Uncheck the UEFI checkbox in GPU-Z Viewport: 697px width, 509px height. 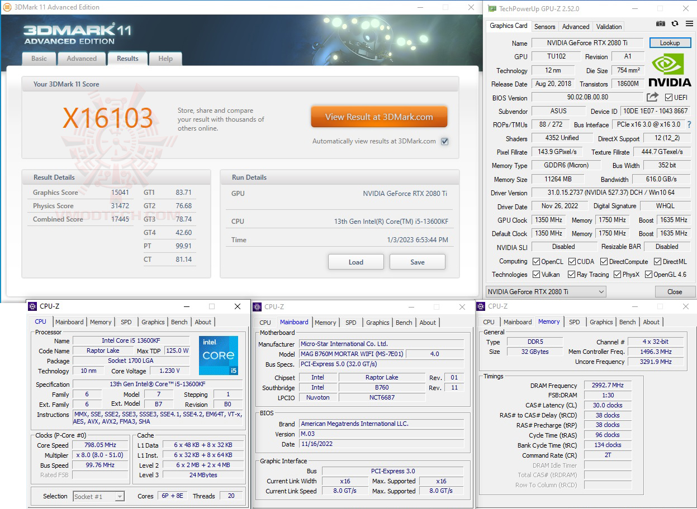pos(669,97)
